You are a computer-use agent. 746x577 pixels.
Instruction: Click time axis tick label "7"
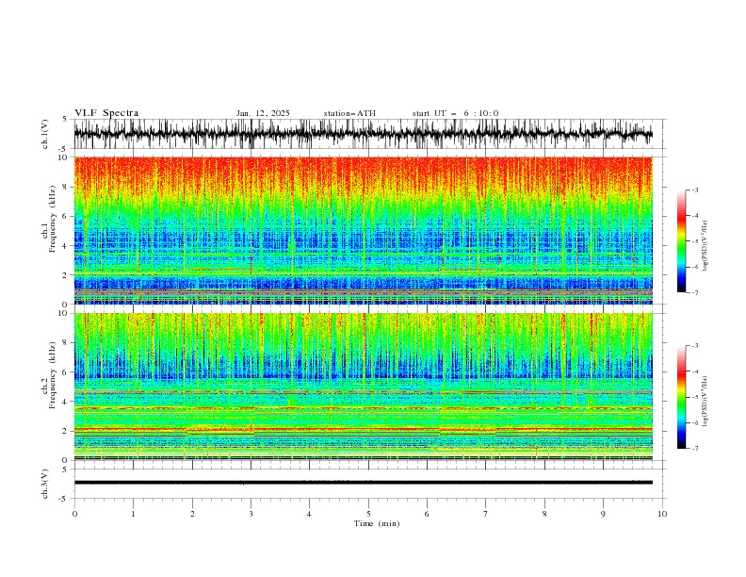point(486,514)
